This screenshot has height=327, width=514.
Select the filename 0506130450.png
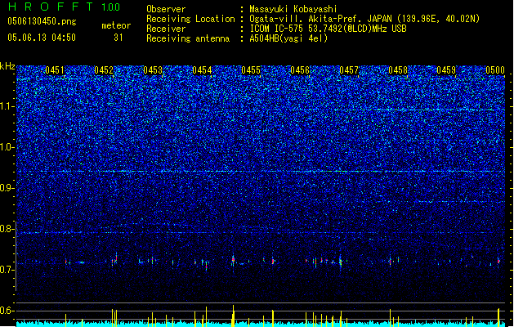click(x=42, y=22)
